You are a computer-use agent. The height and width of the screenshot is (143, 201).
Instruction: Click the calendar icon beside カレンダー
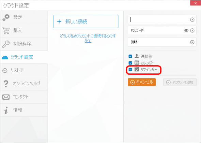(137, 62)
